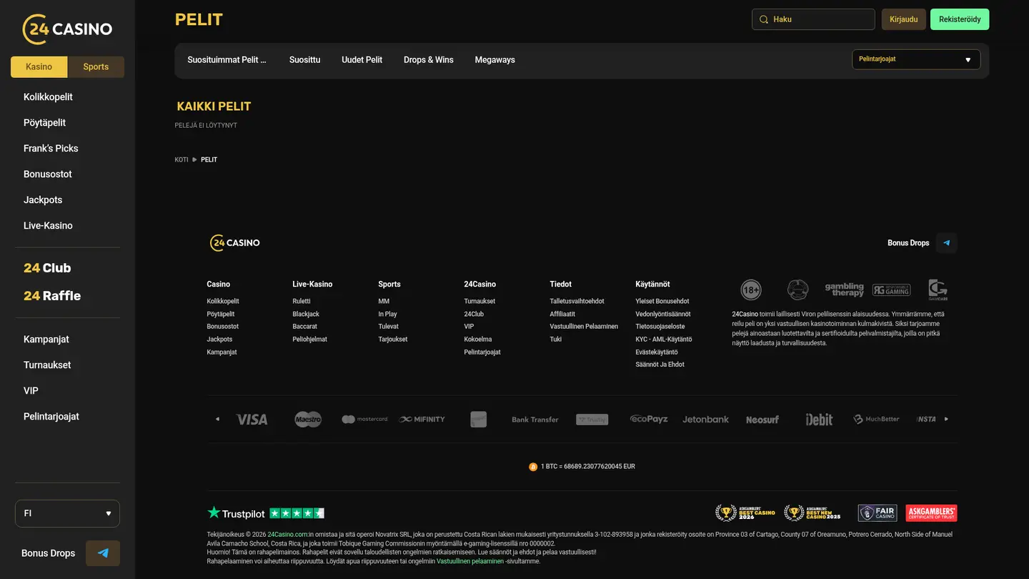Open footer KYC - AML-Käytäntö link
The width and height of the screenshot is (1029, 579).
point(664,340)
